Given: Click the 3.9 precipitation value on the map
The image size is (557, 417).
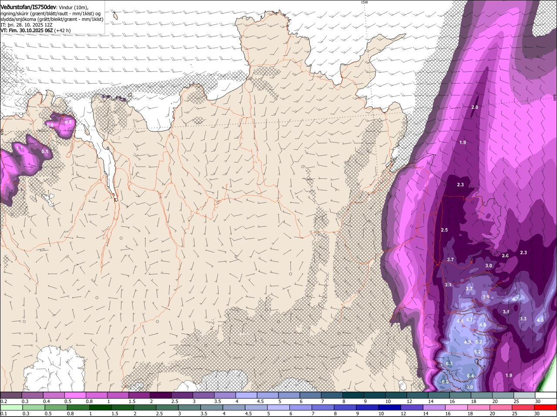Looking at the screenshot, I should (x=486, y=297).
